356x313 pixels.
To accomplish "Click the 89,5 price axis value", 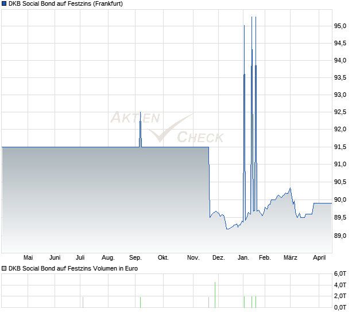I will (340, 218).
